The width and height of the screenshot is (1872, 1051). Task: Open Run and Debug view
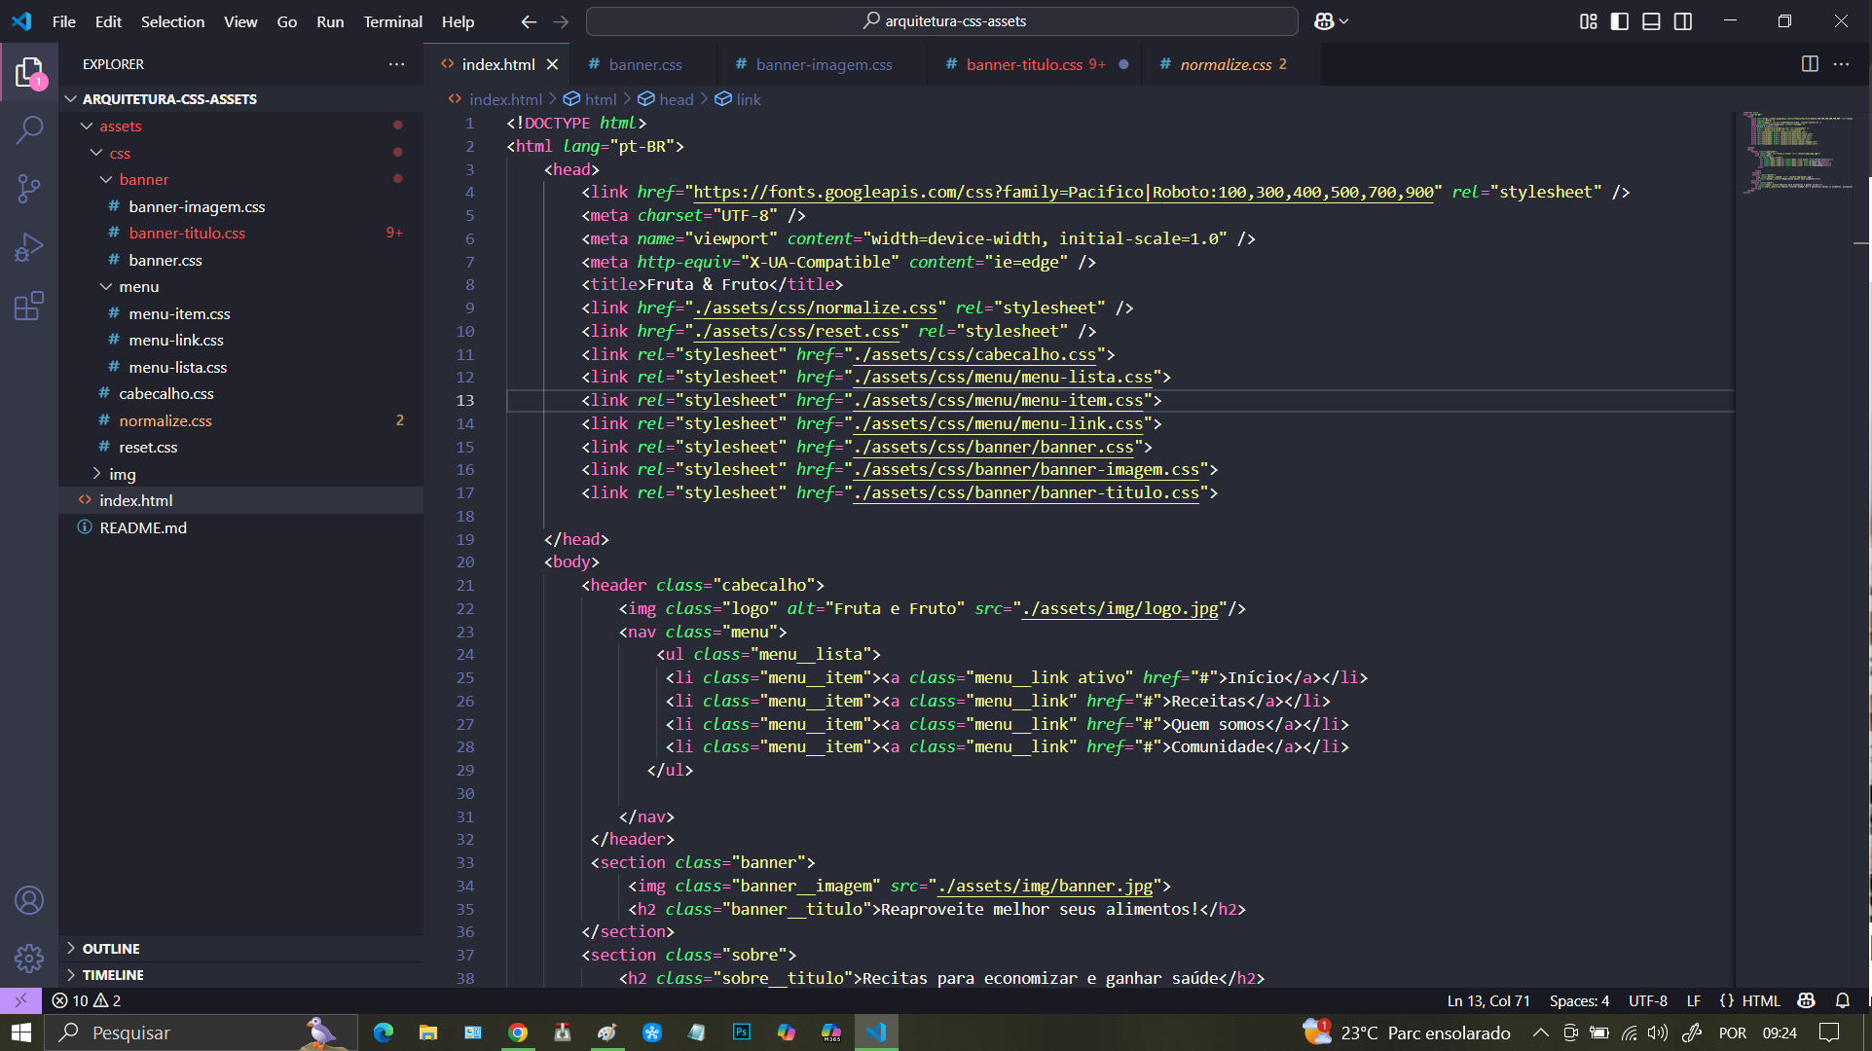(x=29, y=247)
